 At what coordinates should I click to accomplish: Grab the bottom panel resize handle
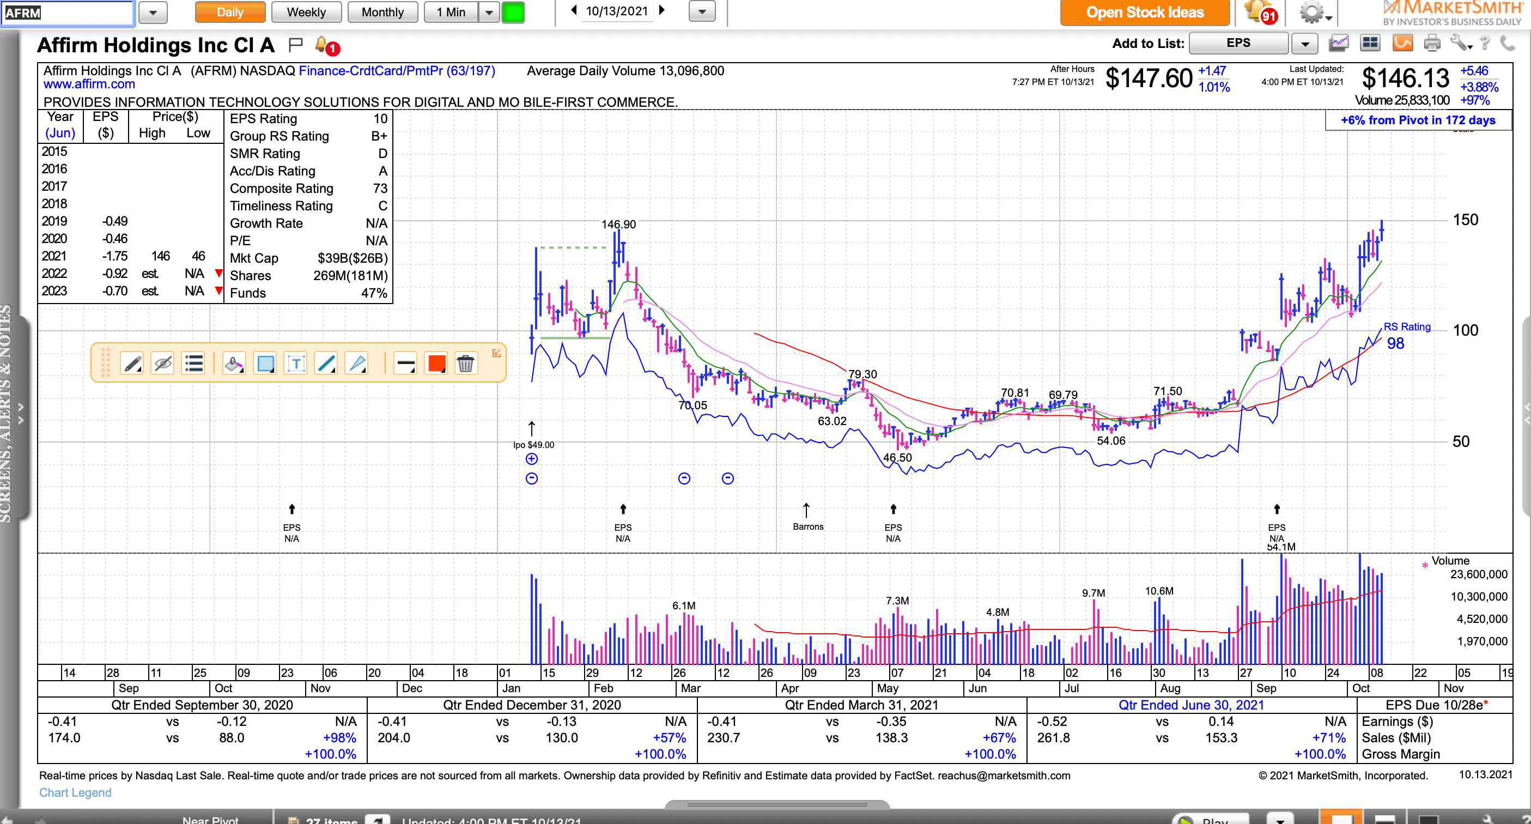point(777,805)
